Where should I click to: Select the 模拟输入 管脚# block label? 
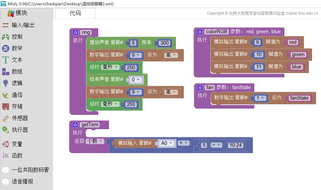point(135,143)
